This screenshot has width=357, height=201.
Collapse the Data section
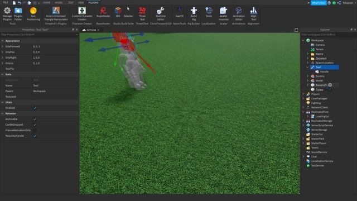click(x=2, y=74)
